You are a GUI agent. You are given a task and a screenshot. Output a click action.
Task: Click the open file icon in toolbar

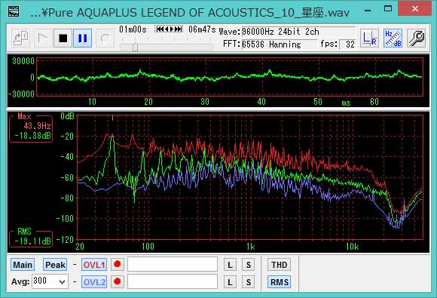tap(21, 38)
